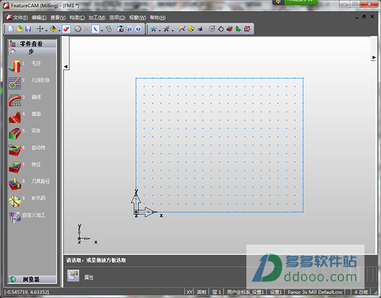The height and width of the screenshot is (298, 381).
Task: Open a file with the yellow folder icon
Action: tap(20, 29)
